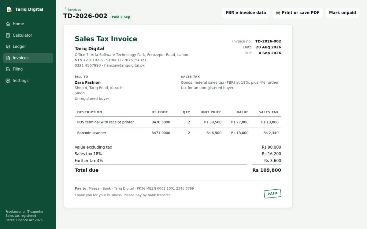Click the HS CODE column header
This screenshot has height=229, width=367.
(x=160, y=112)
